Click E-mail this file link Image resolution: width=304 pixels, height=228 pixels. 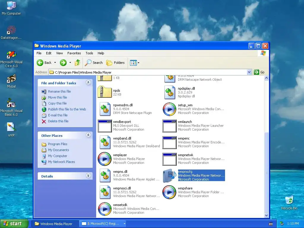[58, 115]
